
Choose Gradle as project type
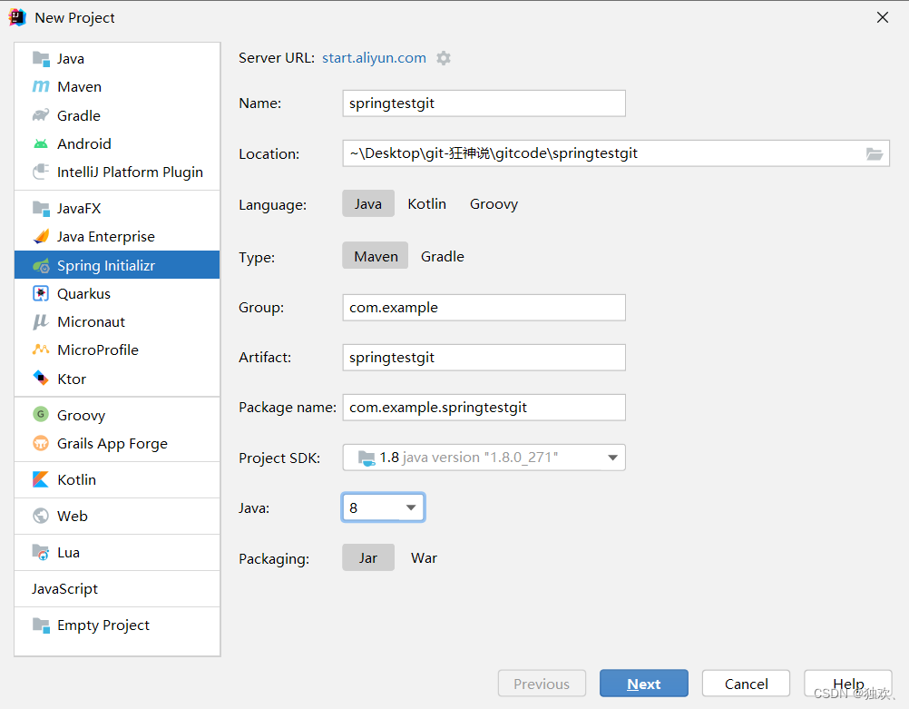[442, 257]
